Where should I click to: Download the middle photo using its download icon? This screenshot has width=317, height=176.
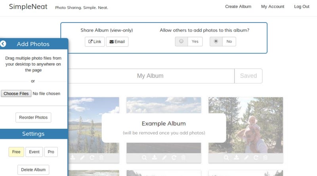155,157
